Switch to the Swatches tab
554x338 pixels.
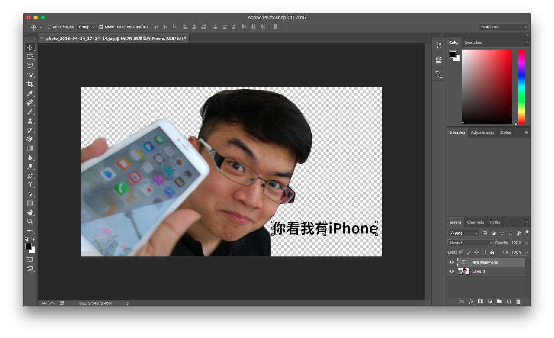point(473,42)
